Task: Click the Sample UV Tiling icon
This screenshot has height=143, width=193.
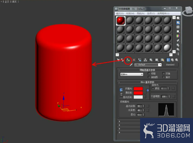Action: [x=178, y=31]
